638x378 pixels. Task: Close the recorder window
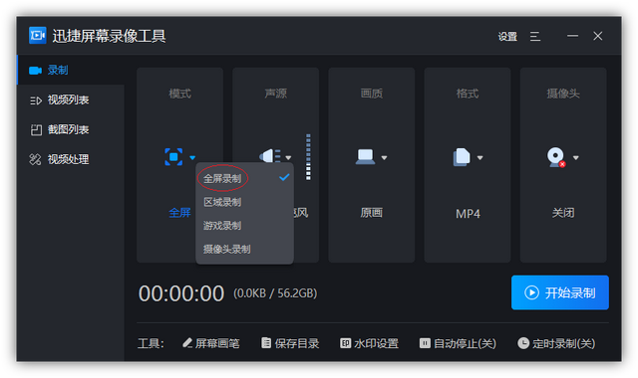(598, 36)
